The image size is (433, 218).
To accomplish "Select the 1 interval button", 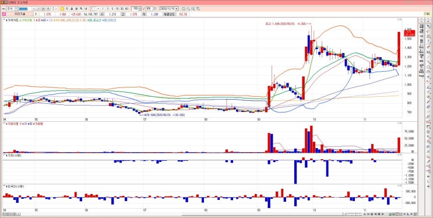I will (x=103, y=9).
